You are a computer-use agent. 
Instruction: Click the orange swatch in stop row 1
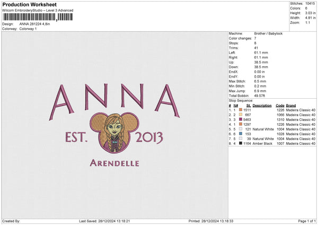(241, 110)
